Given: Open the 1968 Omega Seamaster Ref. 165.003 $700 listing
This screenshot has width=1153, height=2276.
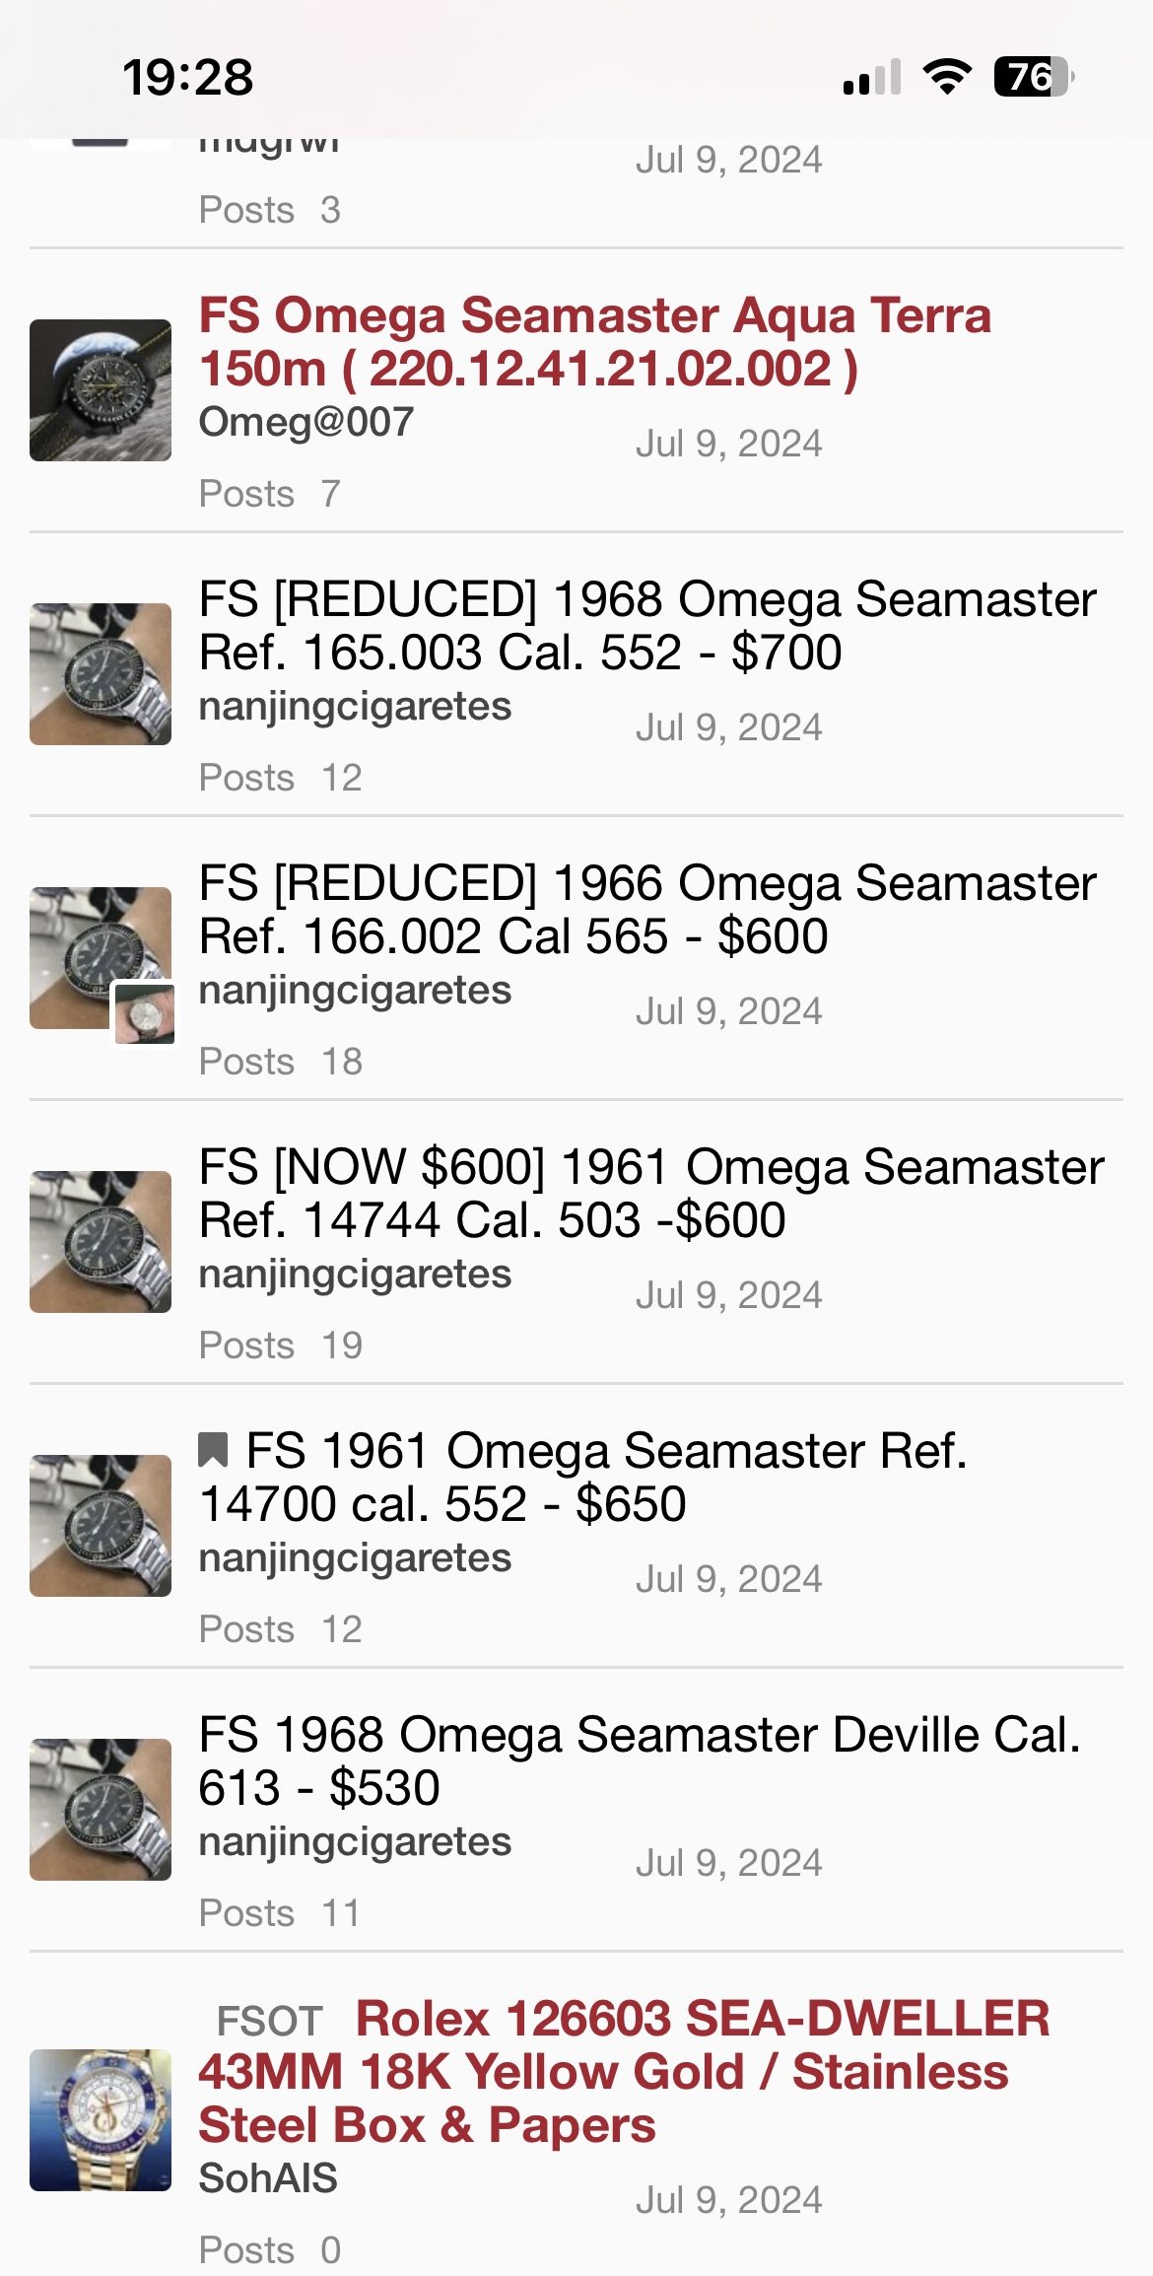Looking at the screenshot, I should pos(646,626).
